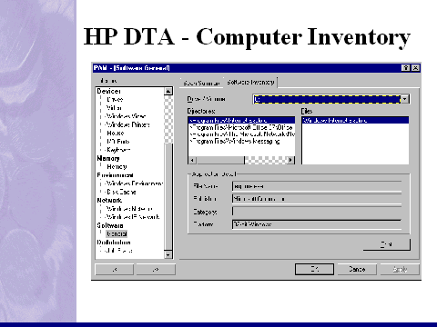Click the Cancel button
This screenshot has height=327, width=437.
click(x=357, y=269)
